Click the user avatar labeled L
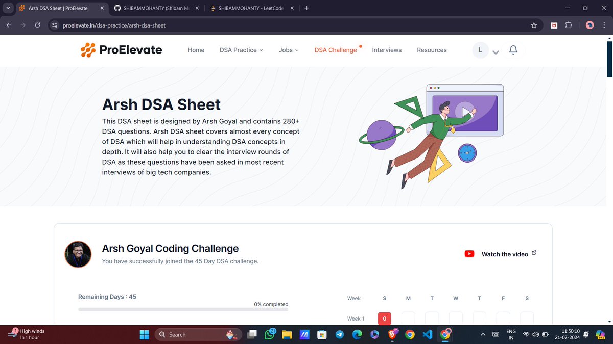The image size is (613, 344). tap(480, 50)
